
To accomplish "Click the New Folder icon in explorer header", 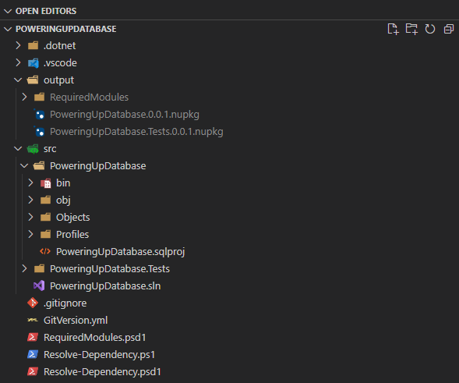I will point(411,29).
